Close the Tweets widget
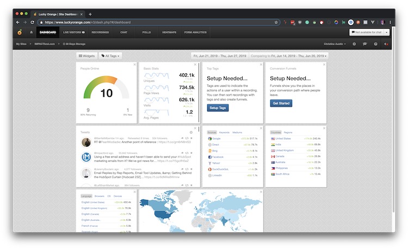 [x=195, y=128]
